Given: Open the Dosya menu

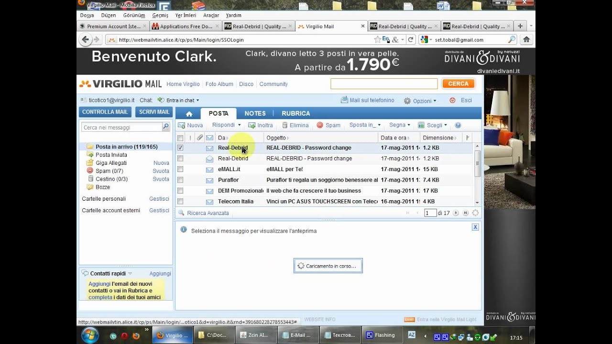Looking at the screenshot, I should click(x=87, y=15).
